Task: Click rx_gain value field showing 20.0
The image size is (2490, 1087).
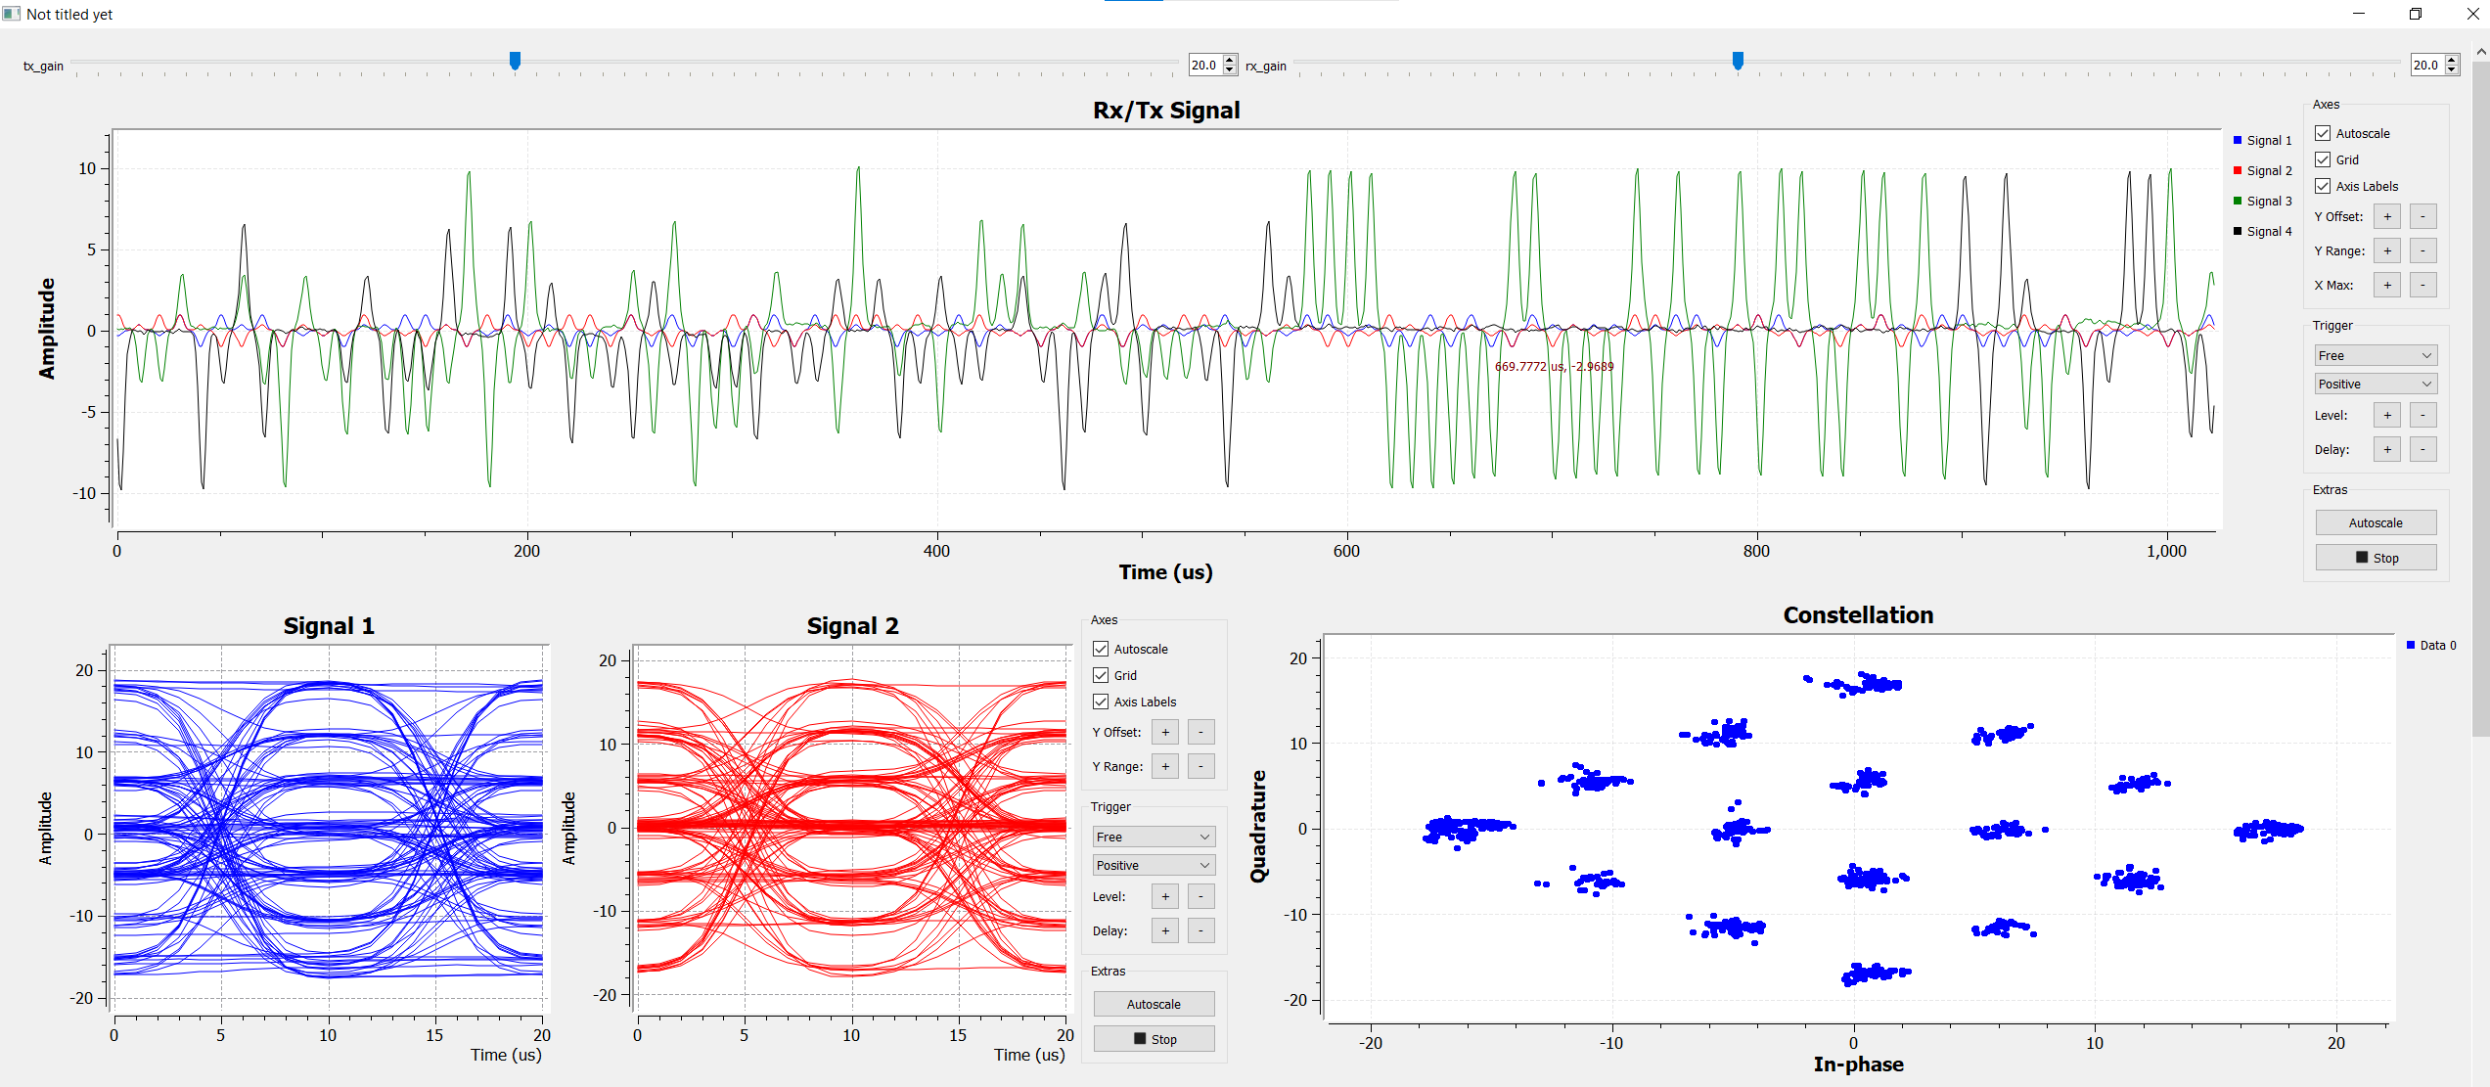Action: coord(2427,66)
